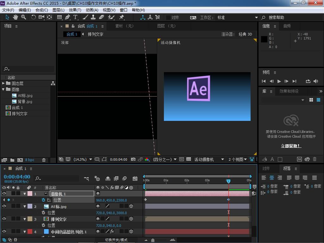
Task: Collapse the AE标.jpg layer properties
Action: 25,206
